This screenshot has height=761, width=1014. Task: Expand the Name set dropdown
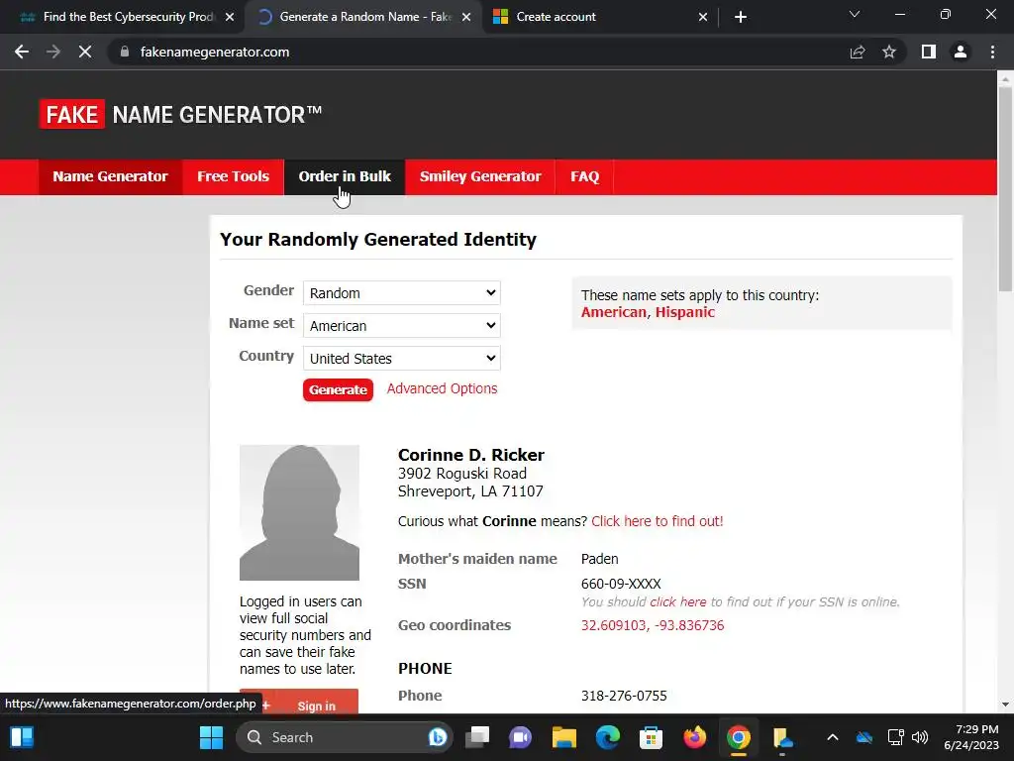point(402,325)
